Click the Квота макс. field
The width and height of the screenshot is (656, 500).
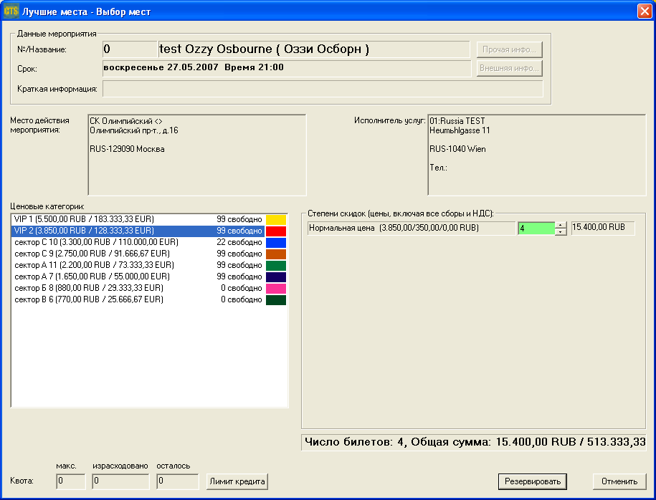click(71, 481)
